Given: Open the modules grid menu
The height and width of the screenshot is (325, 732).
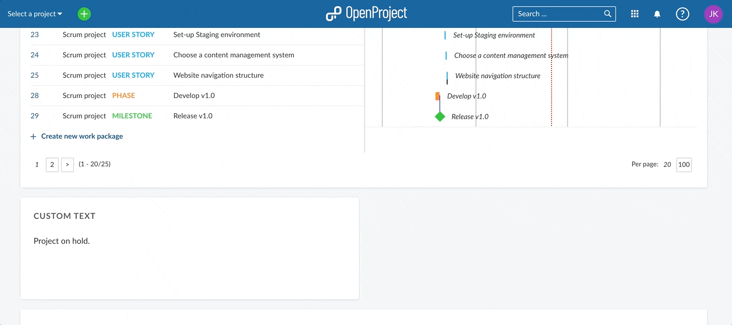Looking at the screenshot, I should (x=634, y=14).
